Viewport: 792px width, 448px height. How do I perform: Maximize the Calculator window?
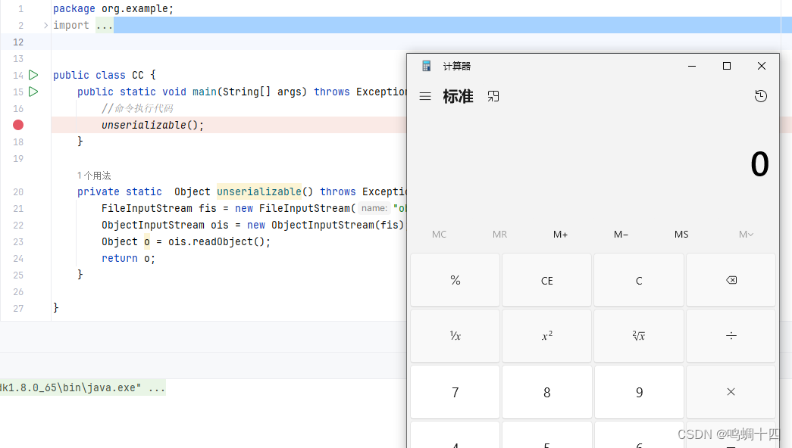tap(727, 66)
